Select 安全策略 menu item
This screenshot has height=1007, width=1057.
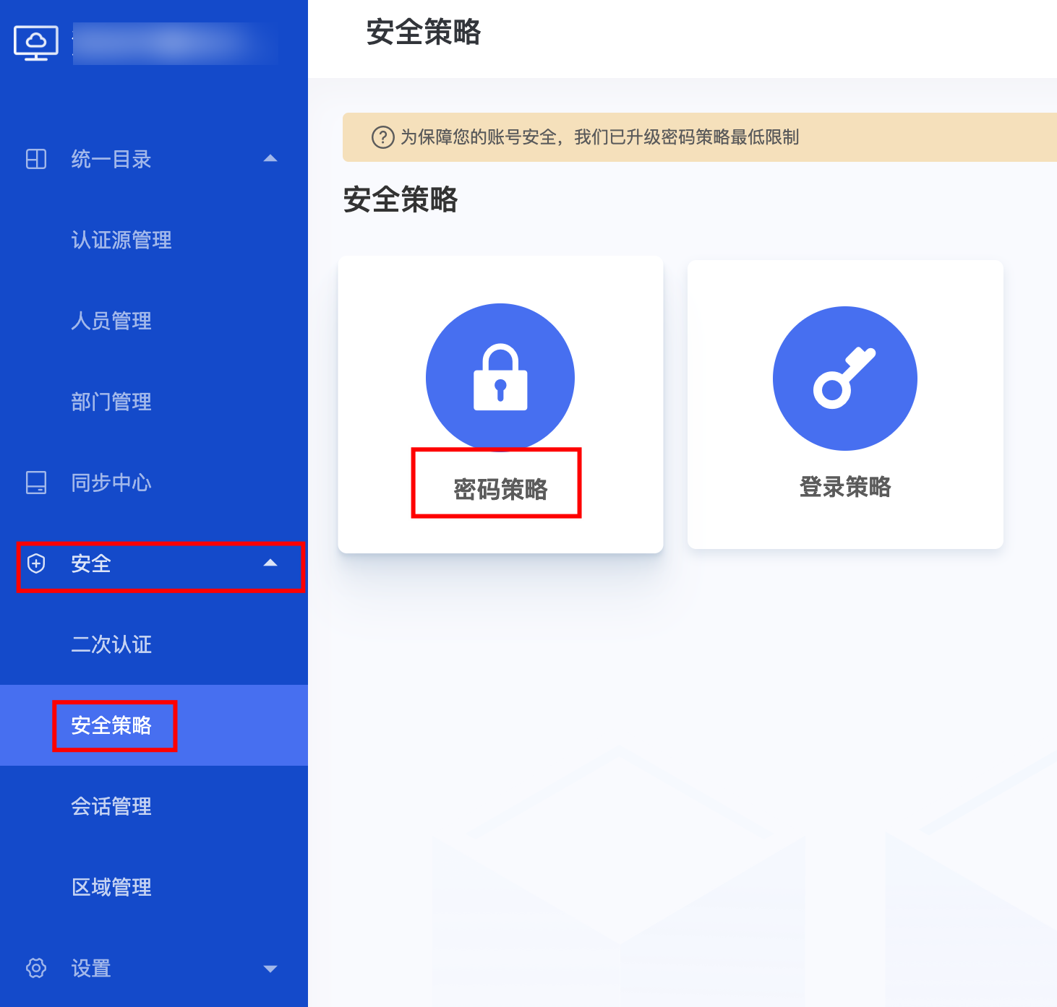[x=111, y=725]
